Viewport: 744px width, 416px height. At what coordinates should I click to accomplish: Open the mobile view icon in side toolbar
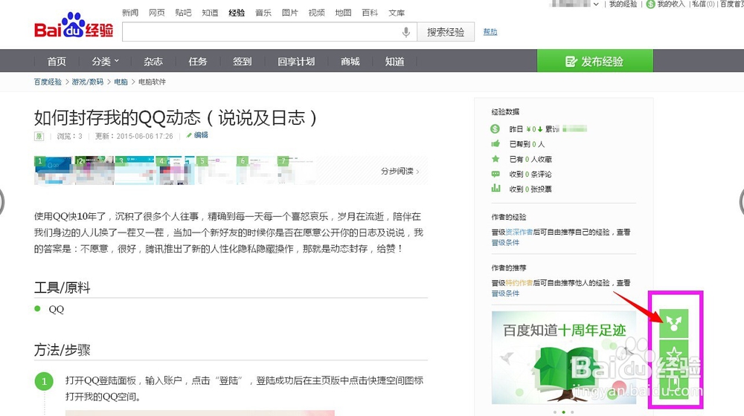[x=674, y=384]
